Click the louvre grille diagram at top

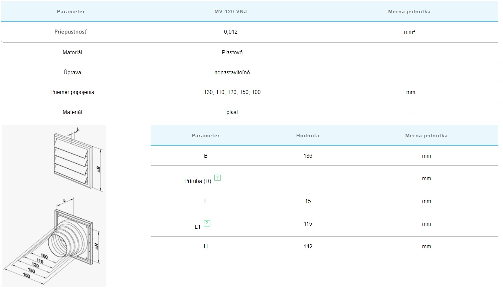[x=78, y=161]
